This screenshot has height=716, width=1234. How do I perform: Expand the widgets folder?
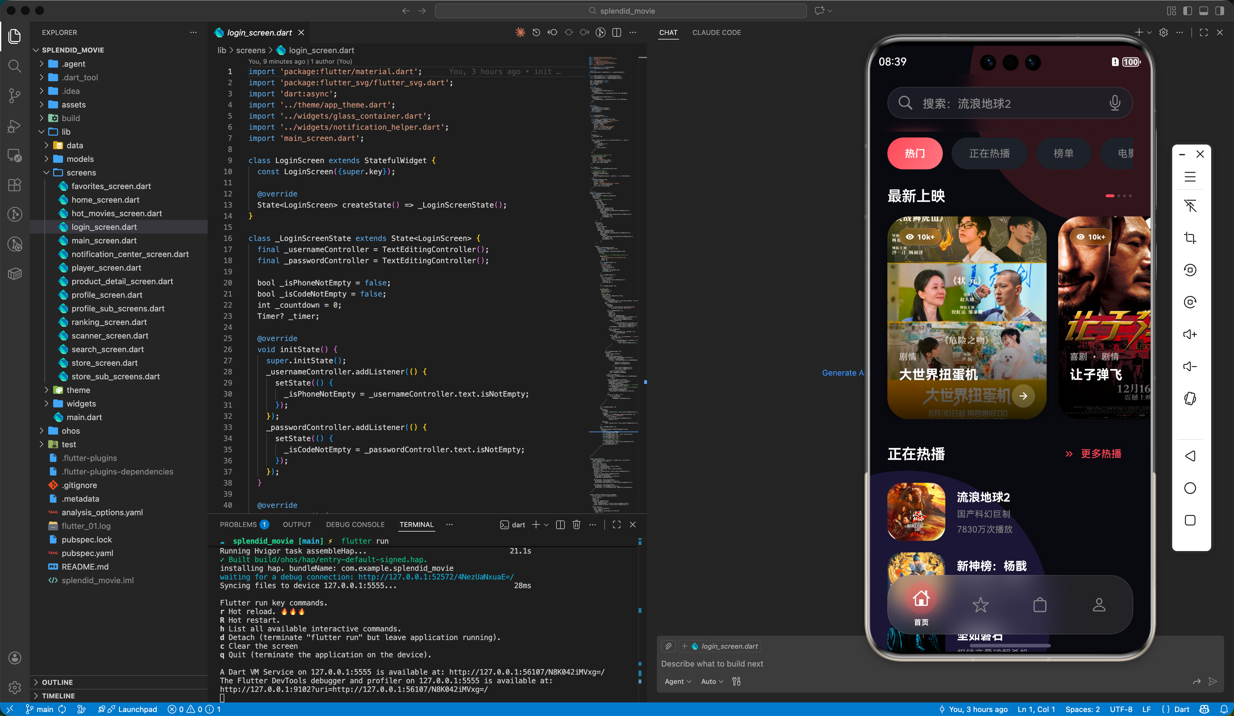(x=81, y=404)
